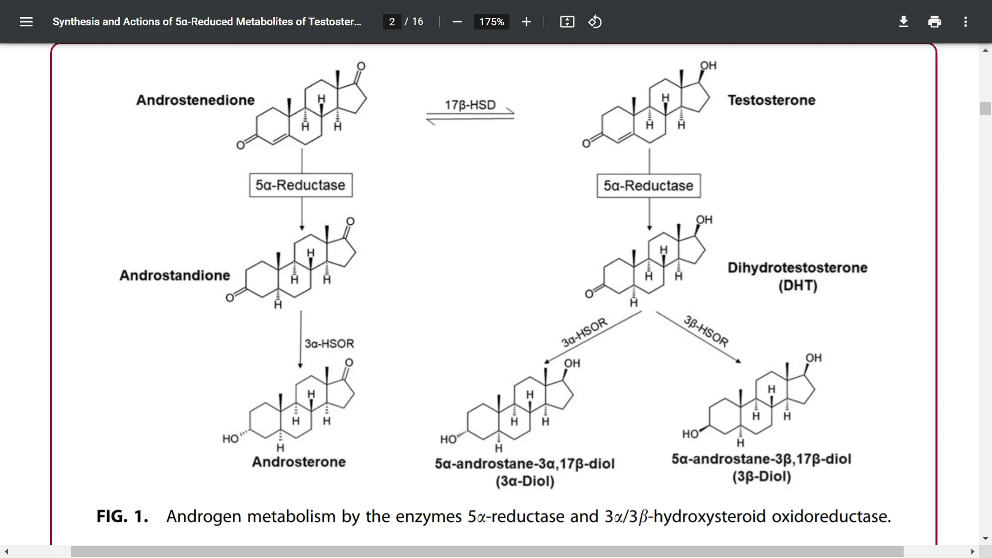Click the scroll up arrow
The image size is (992, 558).
click(985, 50)
